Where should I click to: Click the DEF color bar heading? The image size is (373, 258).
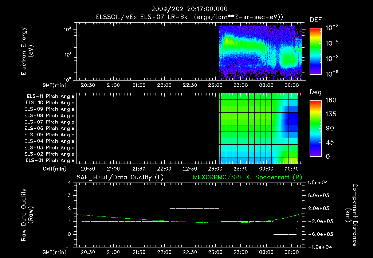point(316,20)
